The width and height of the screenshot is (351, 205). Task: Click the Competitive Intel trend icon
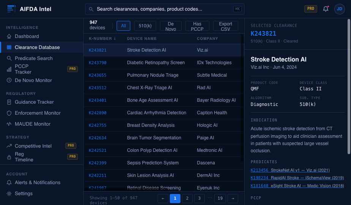coord(9,146)
